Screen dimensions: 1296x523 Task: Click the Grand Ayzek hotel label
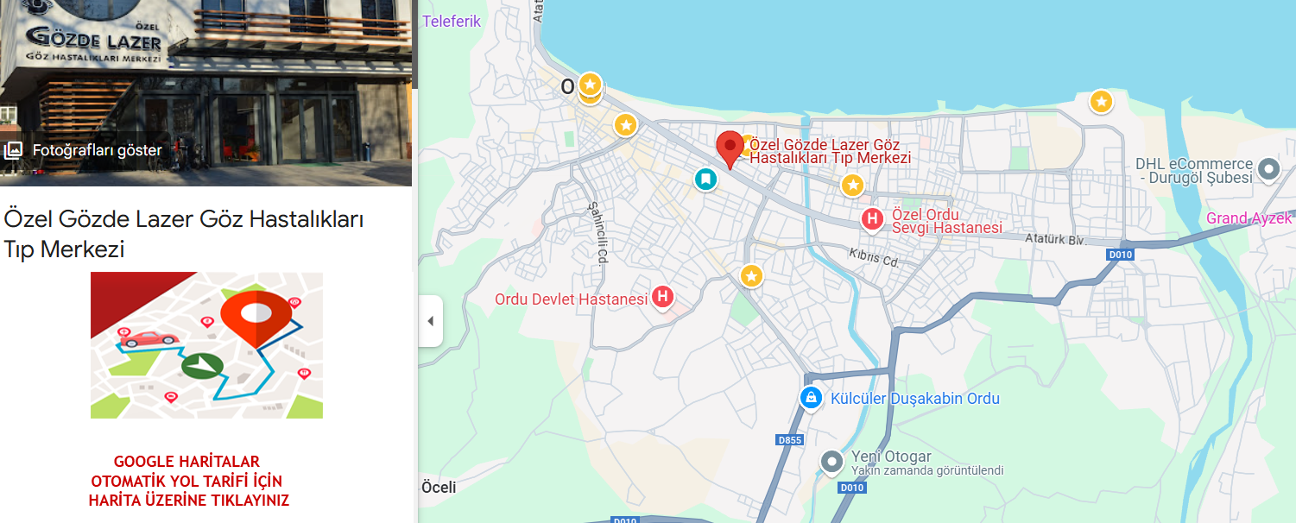1249,218
